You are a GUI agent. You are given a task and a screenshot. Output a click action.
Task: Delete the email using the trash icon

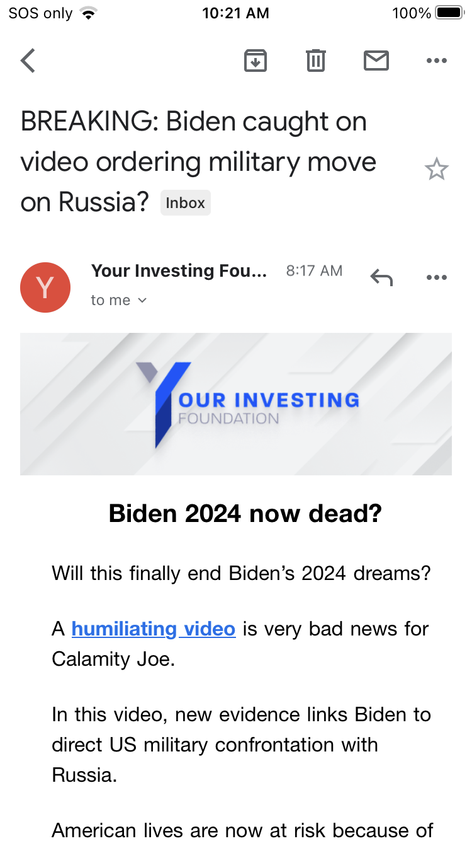(315, 61)
